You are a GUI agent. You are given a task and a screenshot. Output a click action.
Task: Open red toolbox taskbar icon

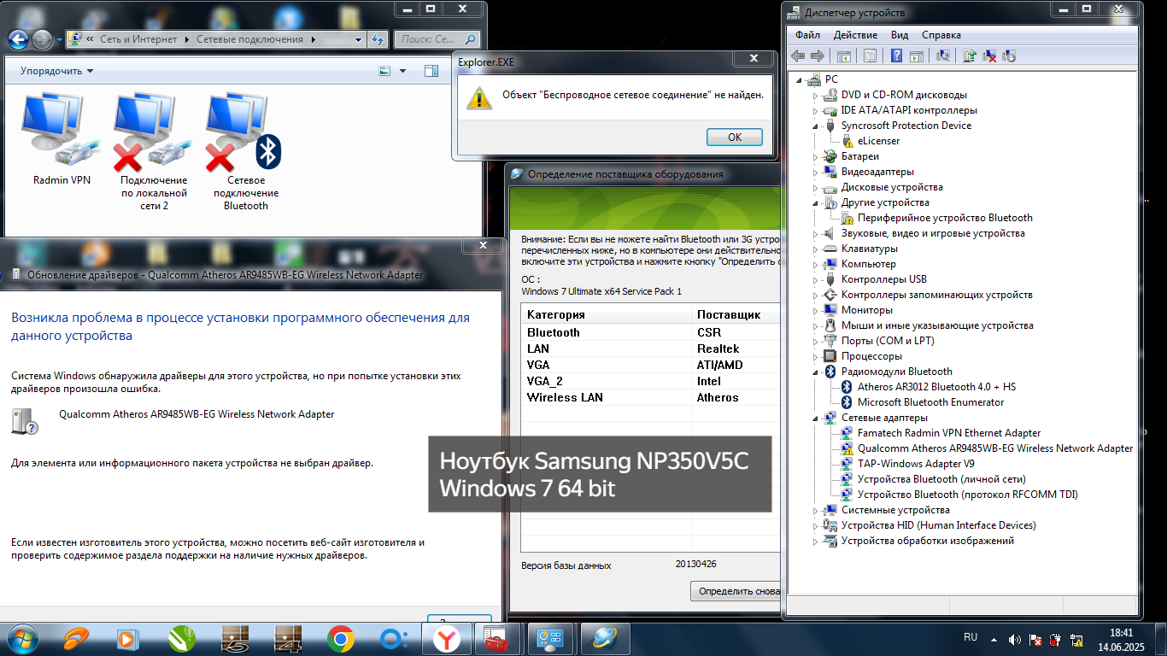pos(498,639)
